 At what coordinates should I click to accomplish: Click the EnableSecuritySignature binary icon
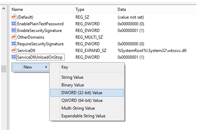pyautogui.click(x=14, y=30)
